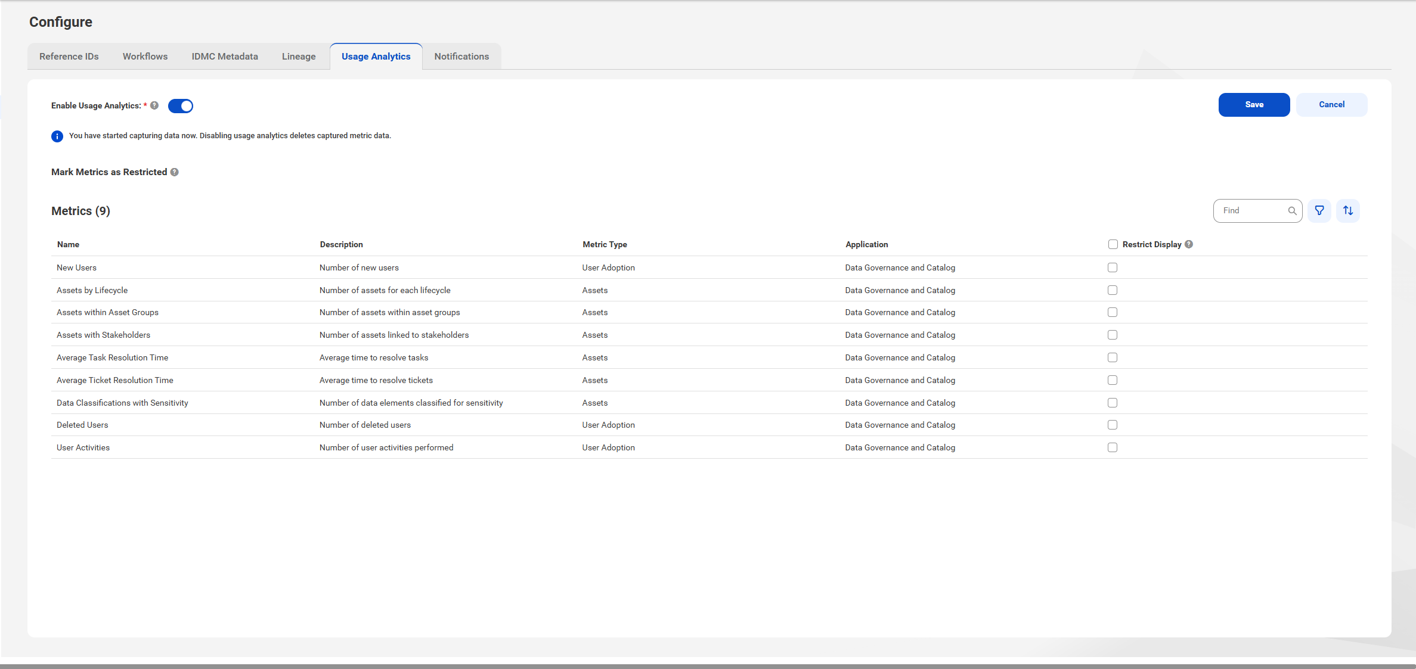The width and height of the screenshot is (1416, 669).
Task: Restrict display for Deleted Users
Action: (x=1113, y=425)
